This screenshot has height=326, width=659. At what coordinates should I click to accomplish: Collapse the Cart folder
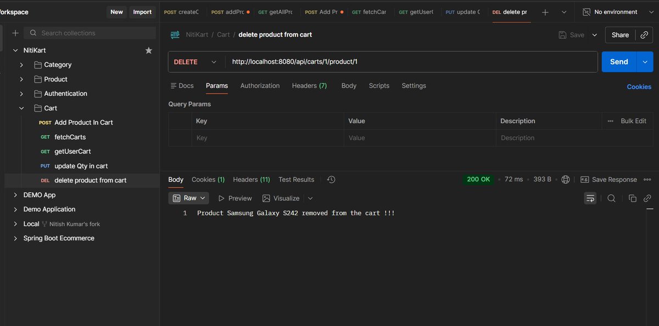click(21, 108)
